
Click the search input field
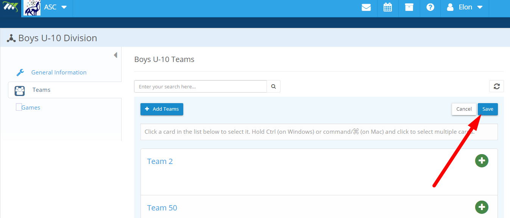pos(200,87)
